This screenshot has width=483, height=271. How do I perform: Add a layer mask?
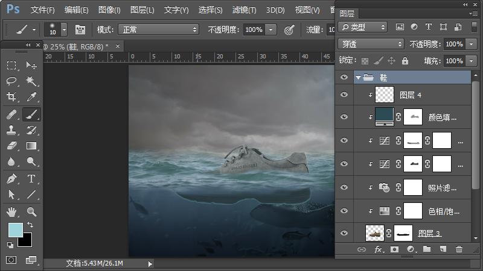pyautogui.click(x=394, y=249)
